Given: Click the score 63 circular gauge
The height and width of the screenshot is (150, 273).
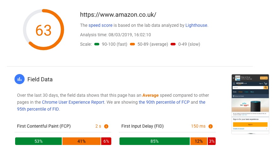Looking at the screenshot, I should point(44,30).
